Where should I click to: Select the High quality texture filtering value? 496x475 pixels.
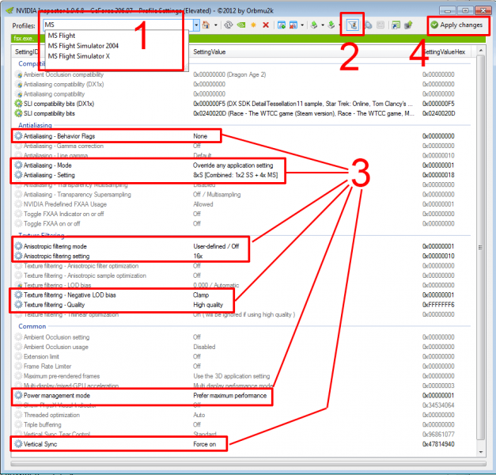coord(208,305)
